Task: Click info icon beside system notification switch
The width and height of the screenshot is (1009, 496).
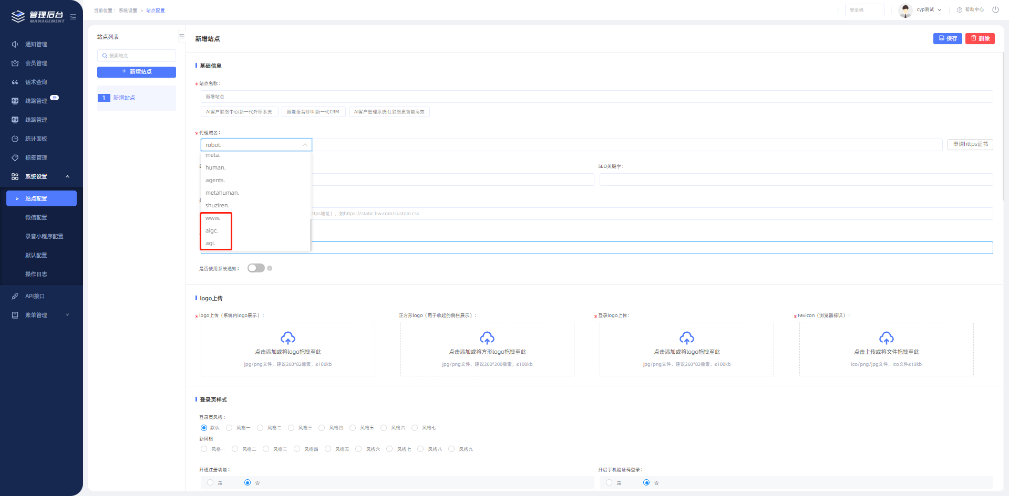Action: click(270, 268)
